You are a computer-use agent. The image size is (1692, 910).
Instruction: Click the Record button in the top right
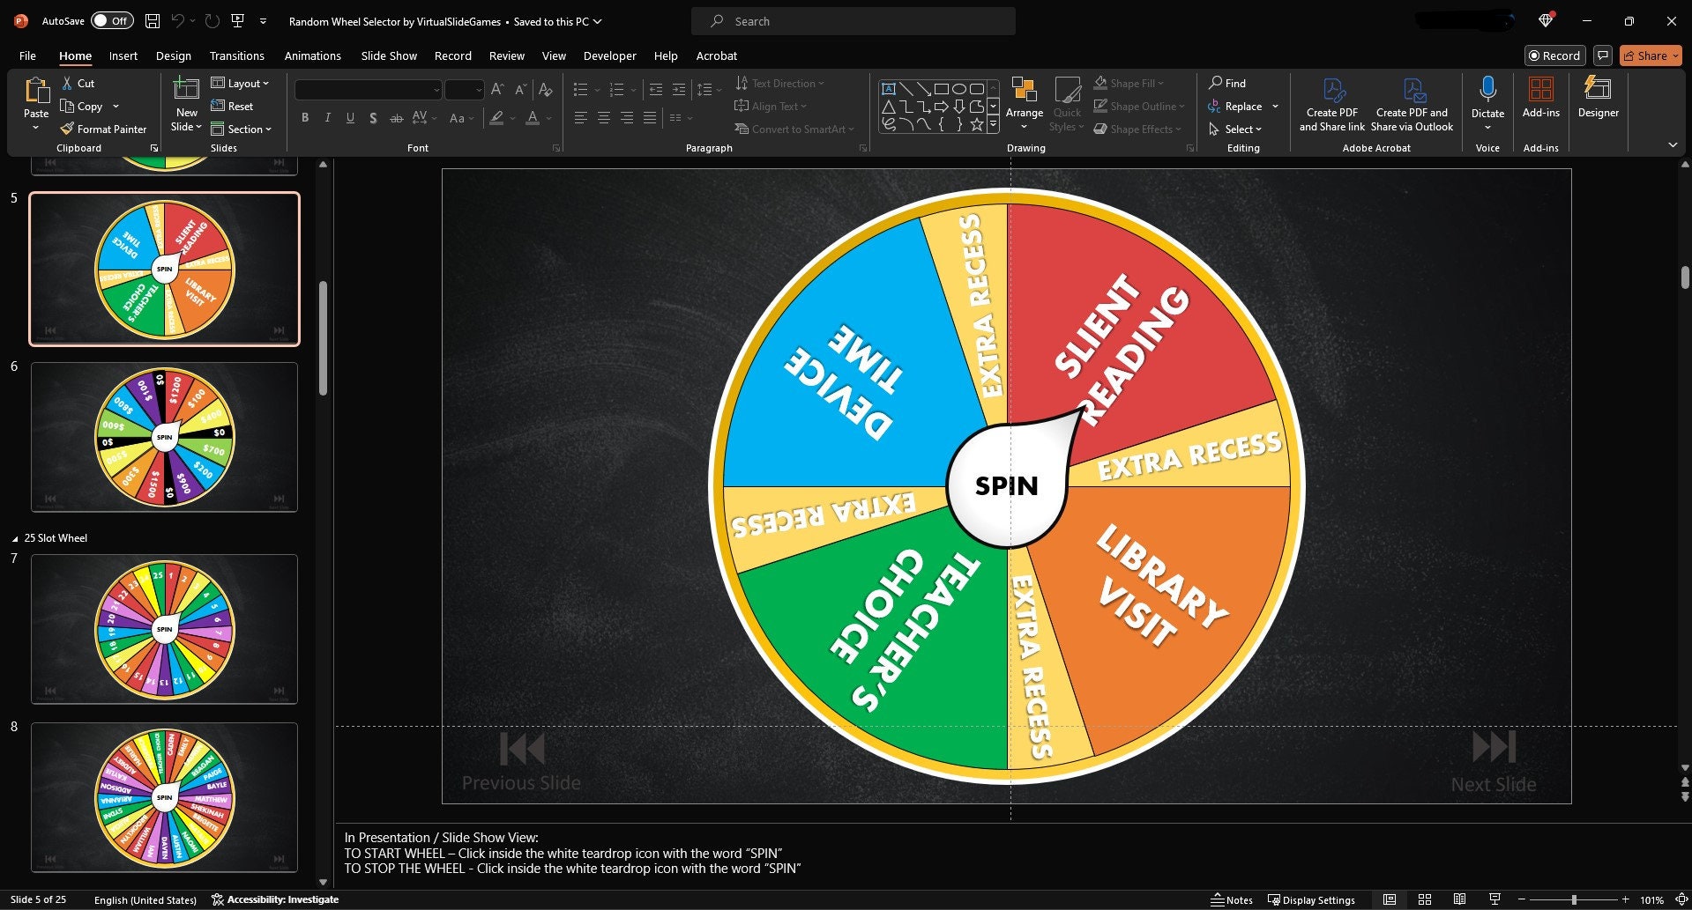point(1554,55)
